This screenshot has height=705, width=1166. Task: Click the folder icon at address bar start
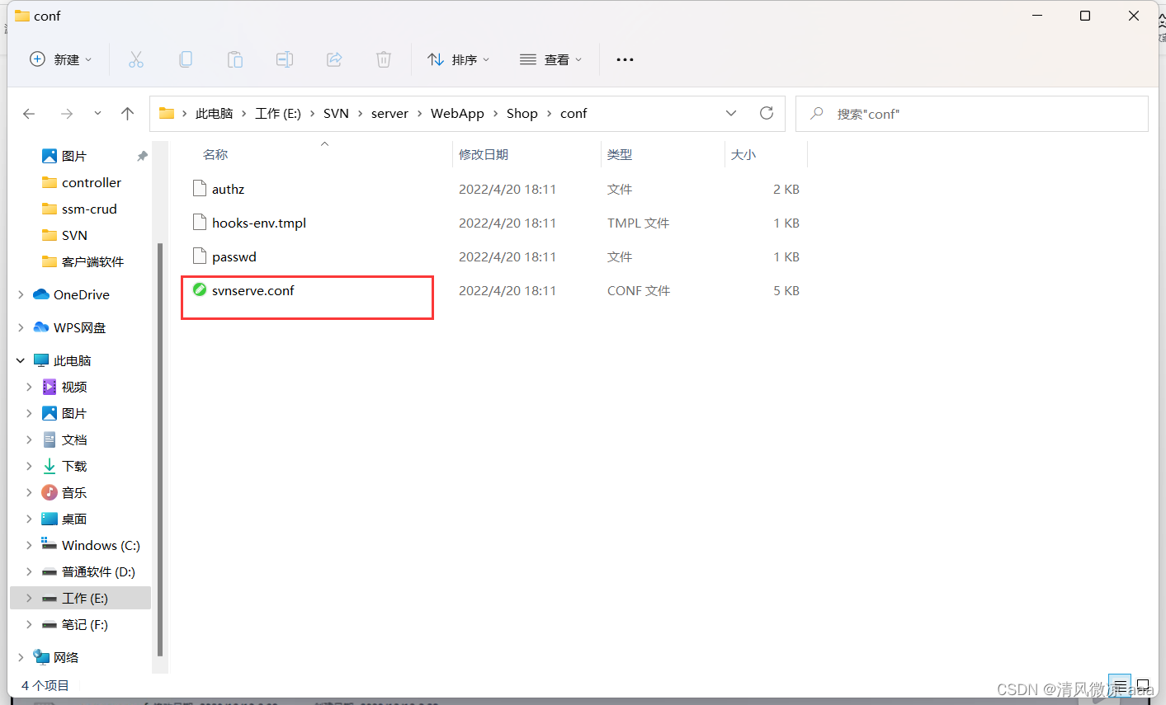(x=167, y=113)
